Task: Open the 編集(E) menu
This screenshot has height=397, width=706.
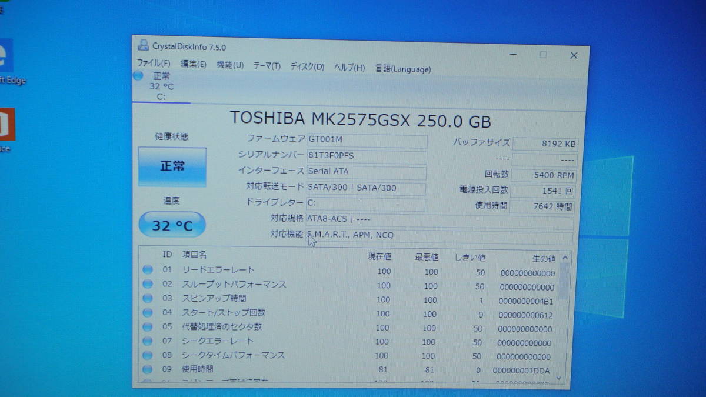Action: click(194, 65)
